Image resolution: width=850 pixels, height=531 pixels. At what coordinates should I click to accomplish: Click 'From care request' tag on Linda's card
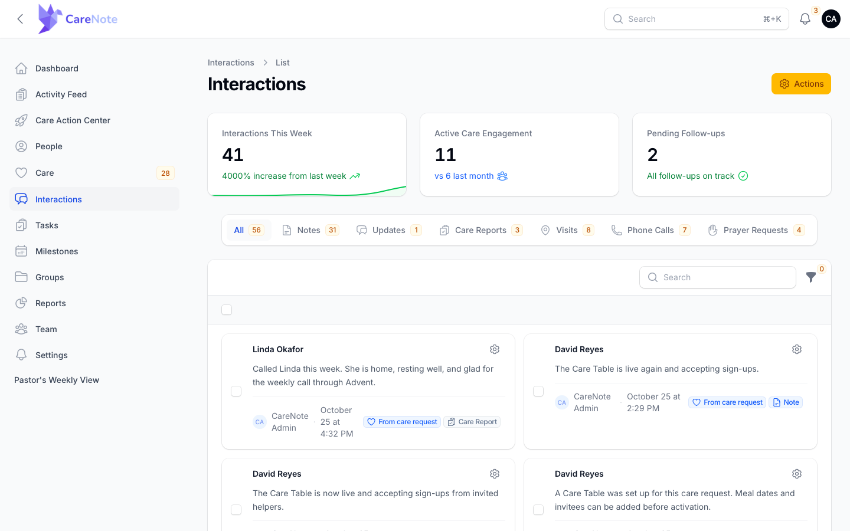(x=402, y=422)
